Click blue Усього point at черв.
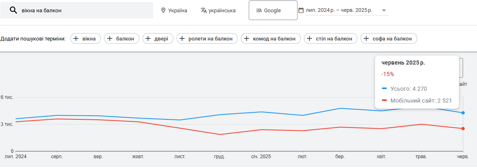The height and width of the screenshot is (168, 477). (463, 113)
